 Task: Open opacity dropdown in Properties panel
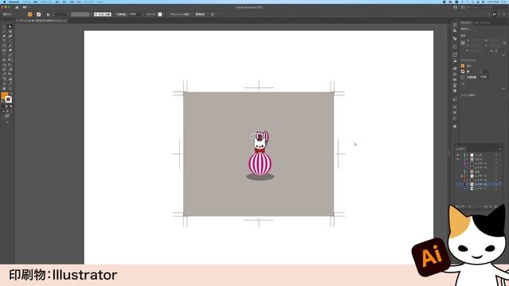click(491, 77)
